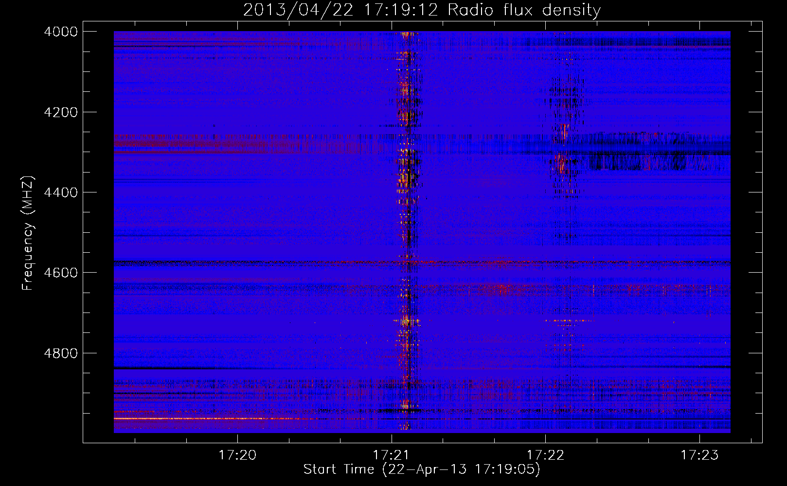The width and height of the screenshot is (787, 486).
Task: Select the 'Frequency (MHZ)' axis label
Action: [x=28, y=233]
